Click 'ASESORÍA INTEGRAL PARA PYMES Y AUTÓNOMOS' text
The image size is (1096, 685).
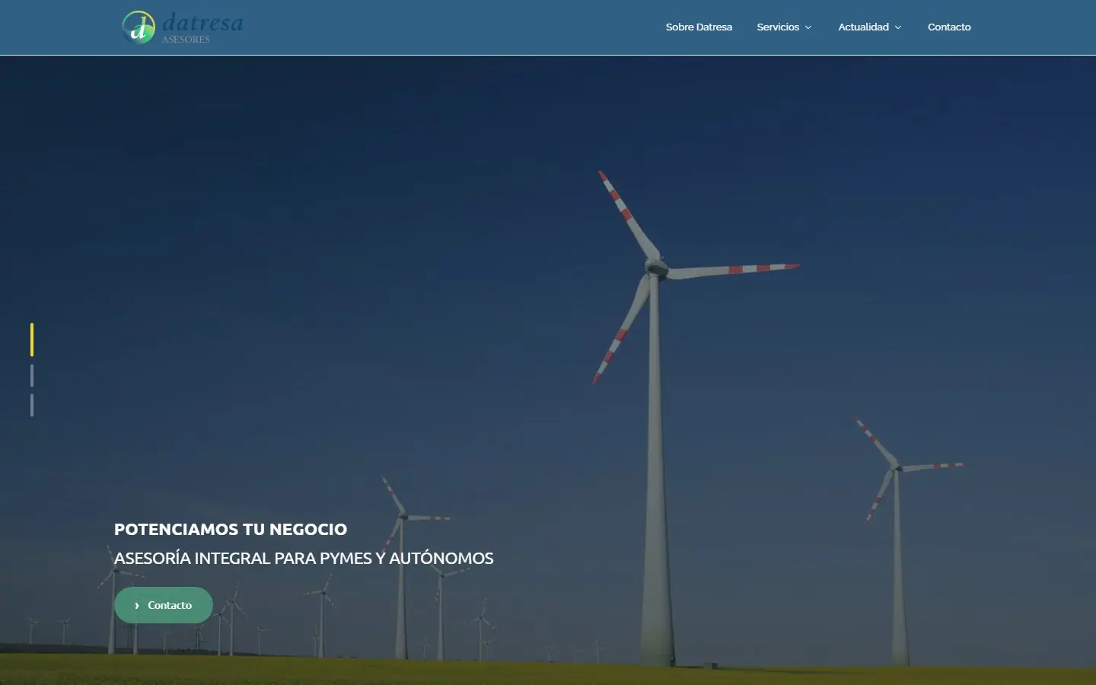[304, 558]
